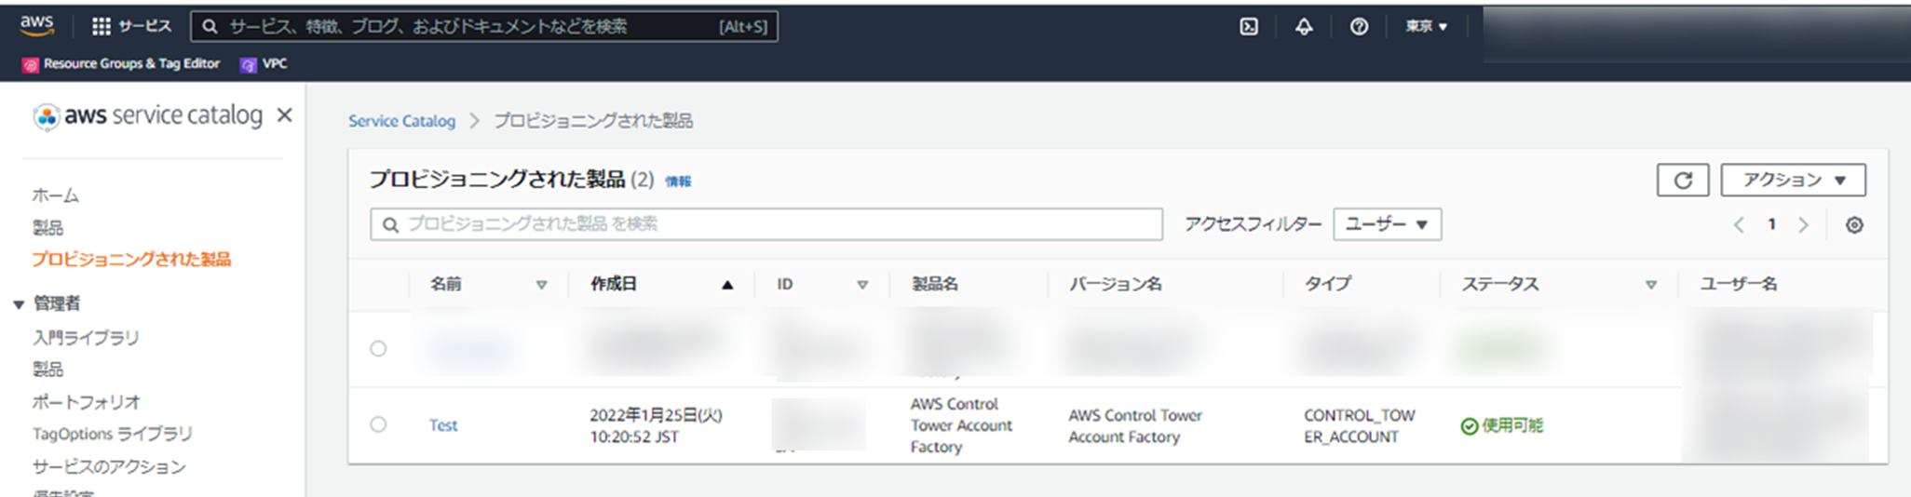
Task: Click the AWS logo home icon
Action: (x=37, y=25)
